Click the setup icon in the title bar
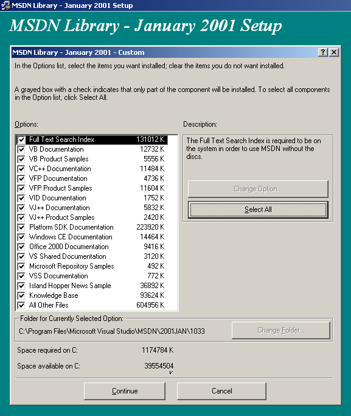This screenshot has height=416, width=351. [5, 5]
